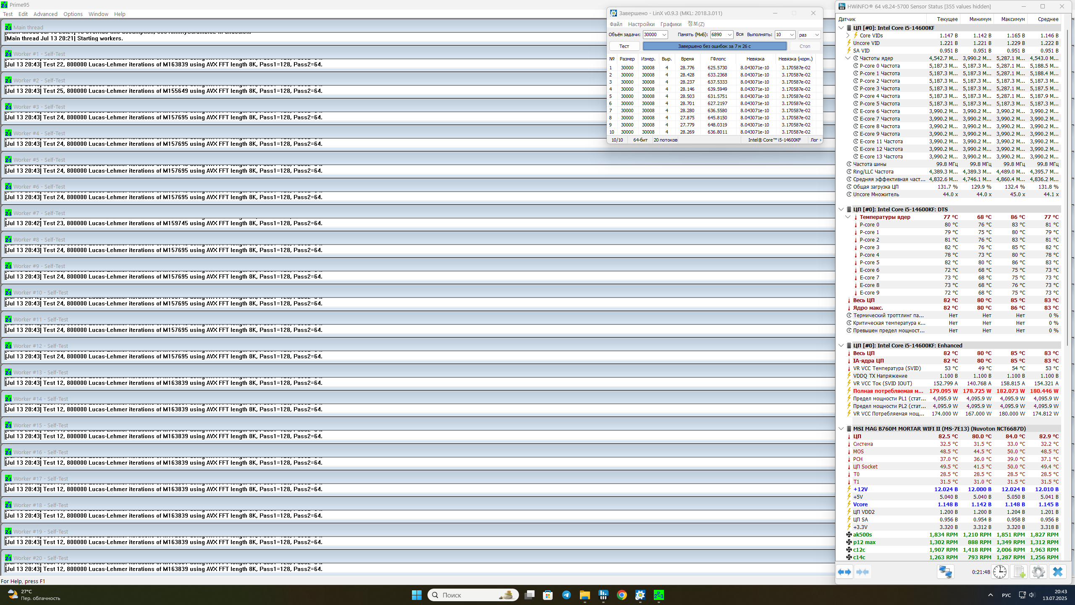The image size is (1075, 605).
Task: Click HWiNFO remote network monitoring icon
Action: (945, 572)
